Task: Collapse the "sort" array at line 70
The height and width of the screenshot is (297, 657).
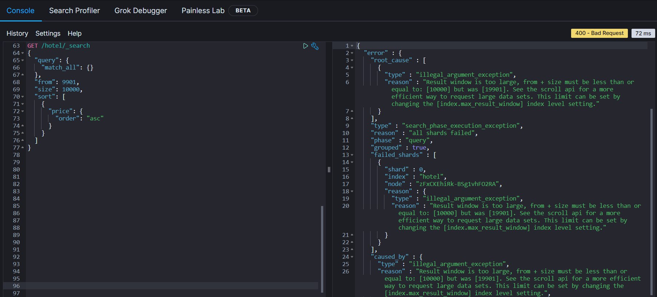Action: point(23,97)
